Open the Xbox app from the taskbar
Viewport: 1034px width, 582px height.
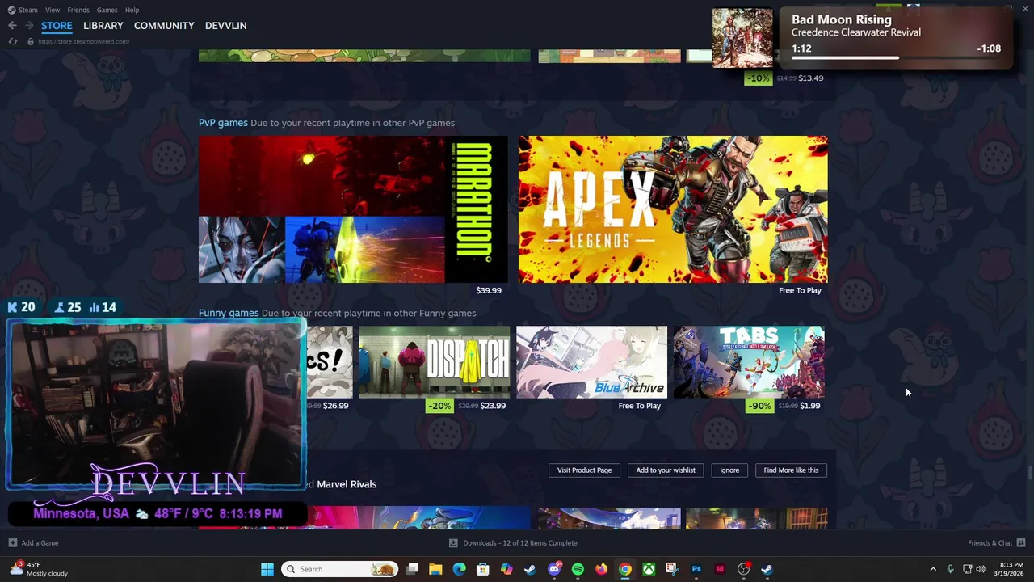[649, 569]
